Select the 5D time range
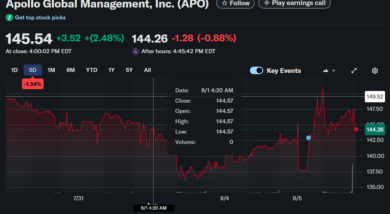This screenshot has height=214, width=390. point(33,70)
